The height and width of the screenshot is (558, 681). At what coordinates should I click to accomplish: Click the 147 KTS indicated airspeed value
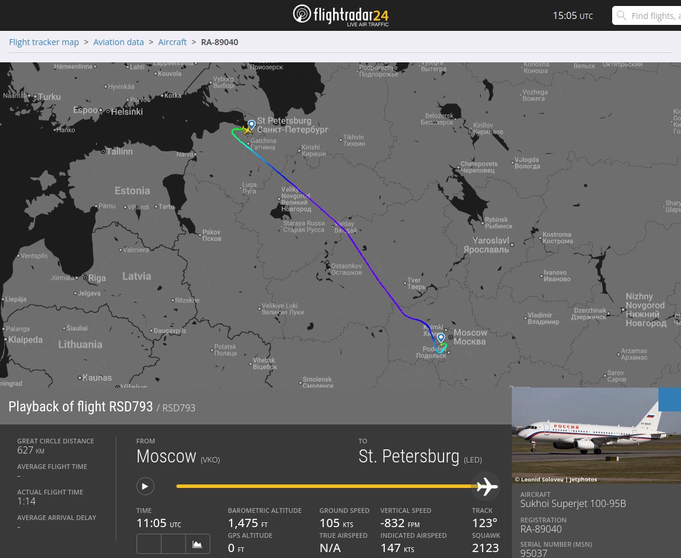tap(397, 549)
